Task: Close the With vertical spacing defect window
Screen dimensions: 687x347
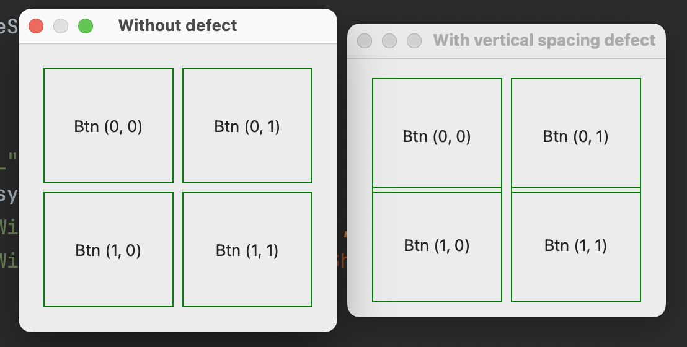Action: pos(365,41)
